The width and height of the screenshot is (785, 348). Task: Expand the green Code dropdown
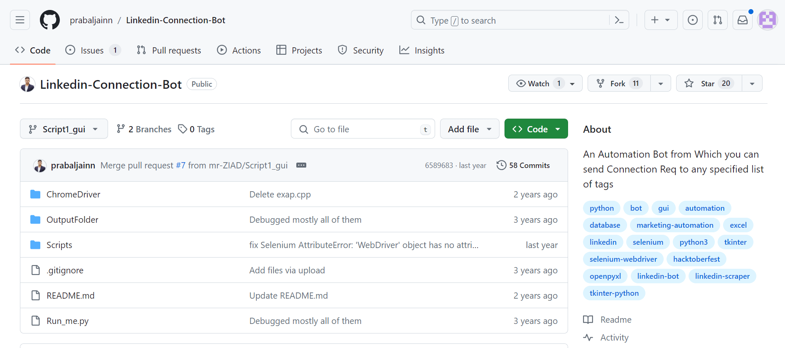point(536,129)
